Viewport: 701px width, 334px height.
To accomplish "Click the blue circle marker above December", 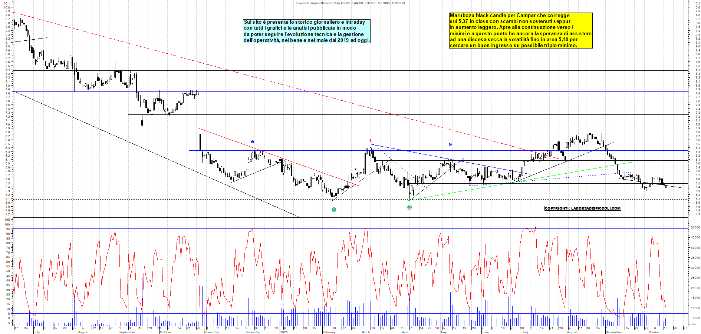I will tap(253, 142).
